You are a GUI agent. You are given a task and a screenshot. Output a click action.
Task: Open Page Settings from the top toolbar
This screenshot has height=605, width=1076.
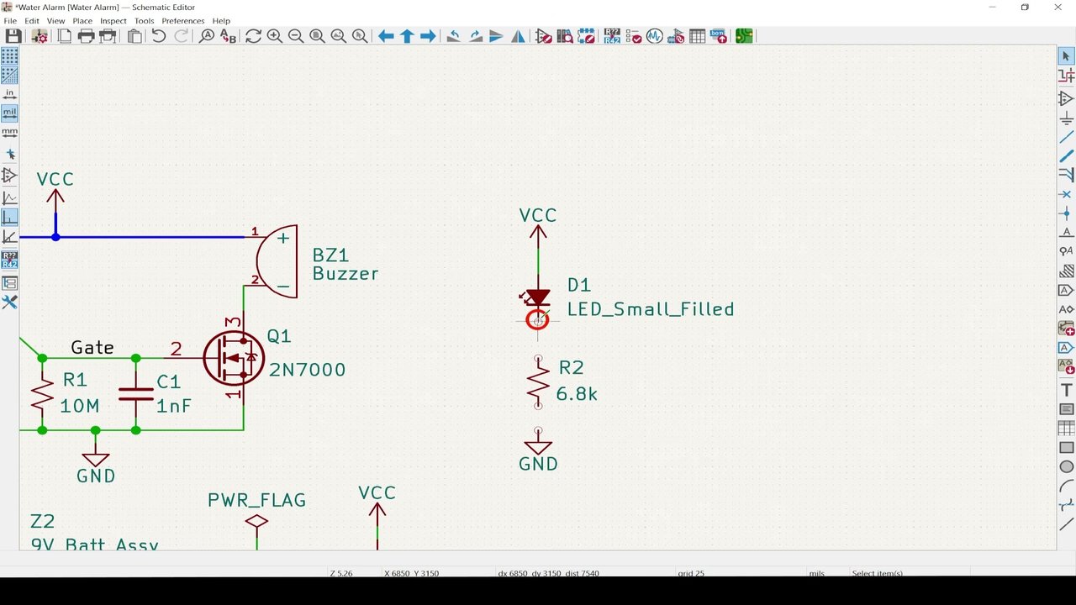coord(65,36)
